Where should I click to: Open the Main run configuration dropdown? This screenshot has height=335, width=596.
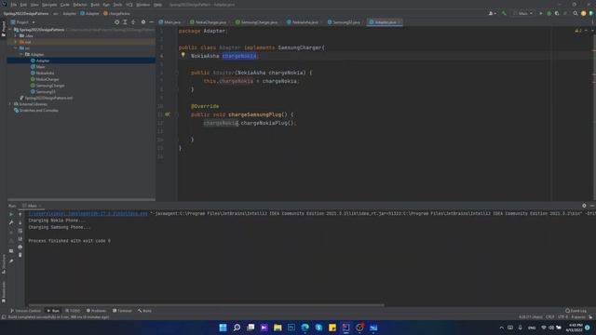(x=523, y=13)
